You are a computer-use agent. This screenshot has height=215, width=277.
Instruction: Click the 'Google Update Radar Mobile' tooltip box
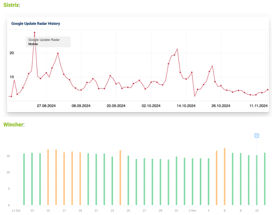48,42
